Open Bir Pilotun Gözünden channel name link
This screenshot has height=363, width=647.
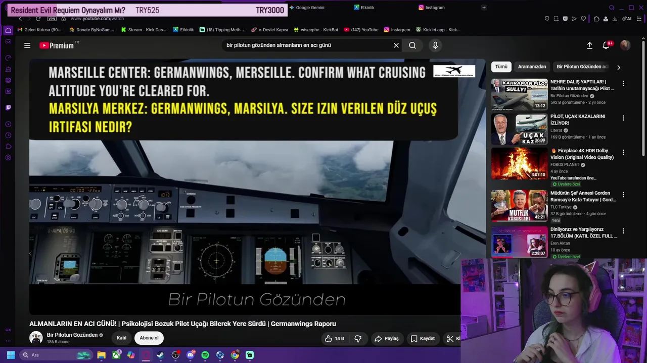pyautogui.click(x=72, y=335)
